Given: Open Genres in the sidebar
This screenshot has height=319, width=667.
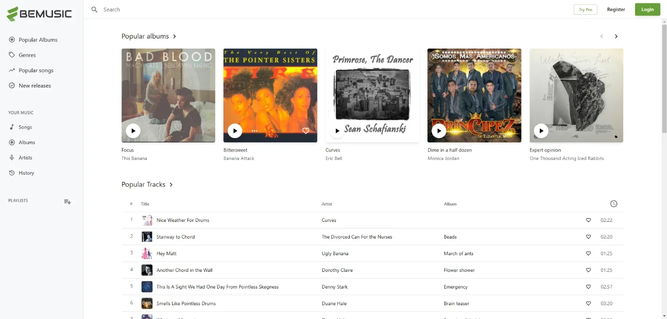Looking at the screenshot, I should click(x=27, y=55).
